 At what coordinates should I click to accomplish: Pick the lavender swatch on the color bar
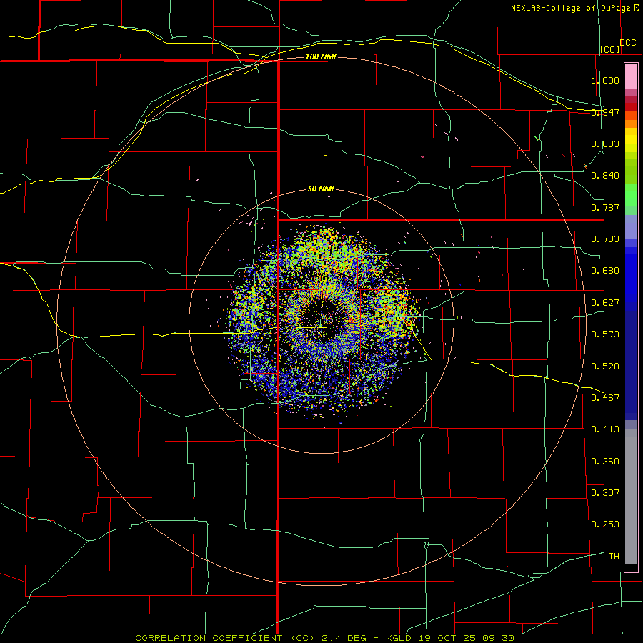631,226
